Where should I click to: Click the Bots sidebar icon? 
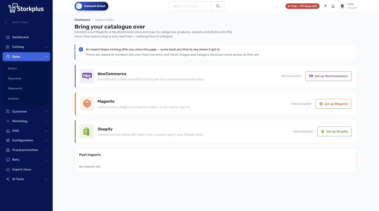tap(8, 160)
